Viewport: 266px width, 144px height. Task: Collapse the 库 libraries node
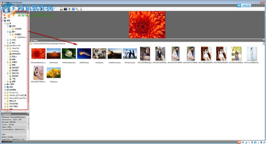[x=5, y=23]
